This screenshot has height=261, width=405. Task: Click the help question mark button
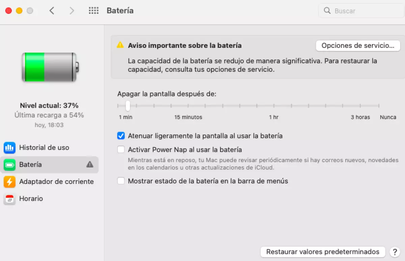[394, 252]
